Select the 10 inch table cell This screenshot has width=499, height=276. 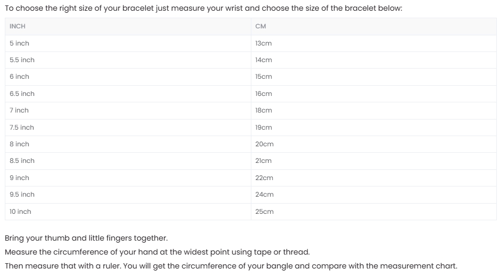(x=128, y=211)
